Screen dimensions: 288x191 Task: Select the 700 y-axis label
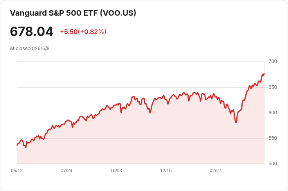tap(273, 61)
